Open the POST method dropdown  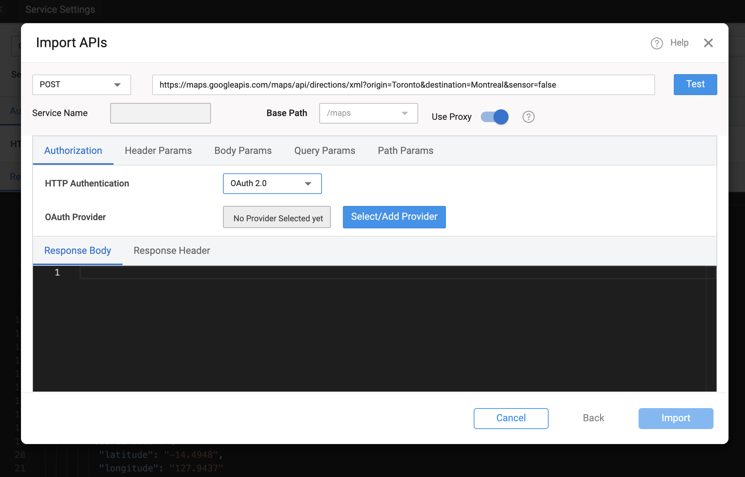tap(81, 85)
